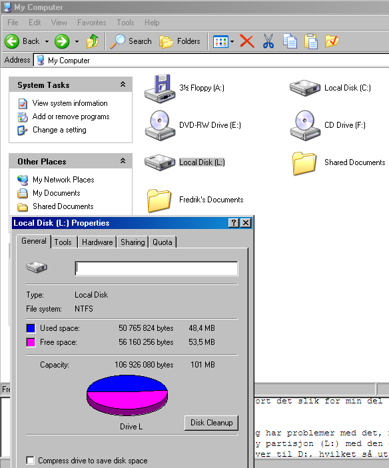The height and width of the screenshot is (468, 389).
Task: Click the green Forward arrow icon
Action: [x=62, y=41]
